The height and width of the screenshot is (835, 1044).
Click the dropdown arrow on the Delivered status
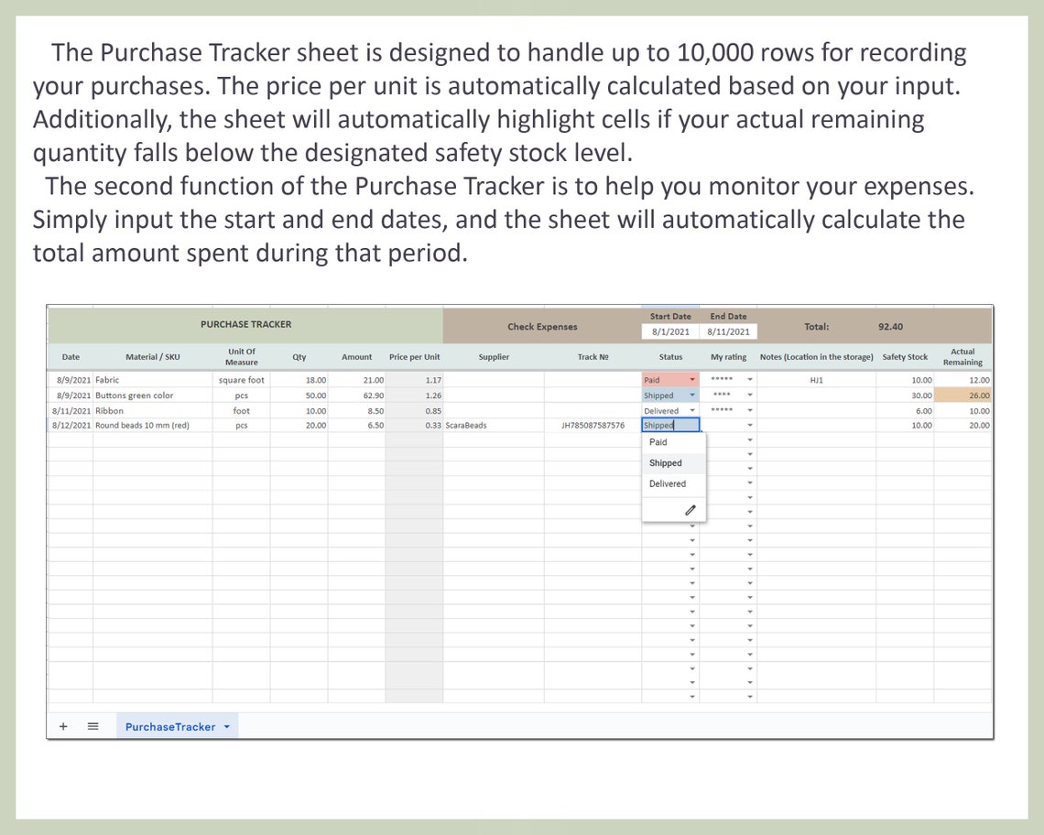[694, 410]
